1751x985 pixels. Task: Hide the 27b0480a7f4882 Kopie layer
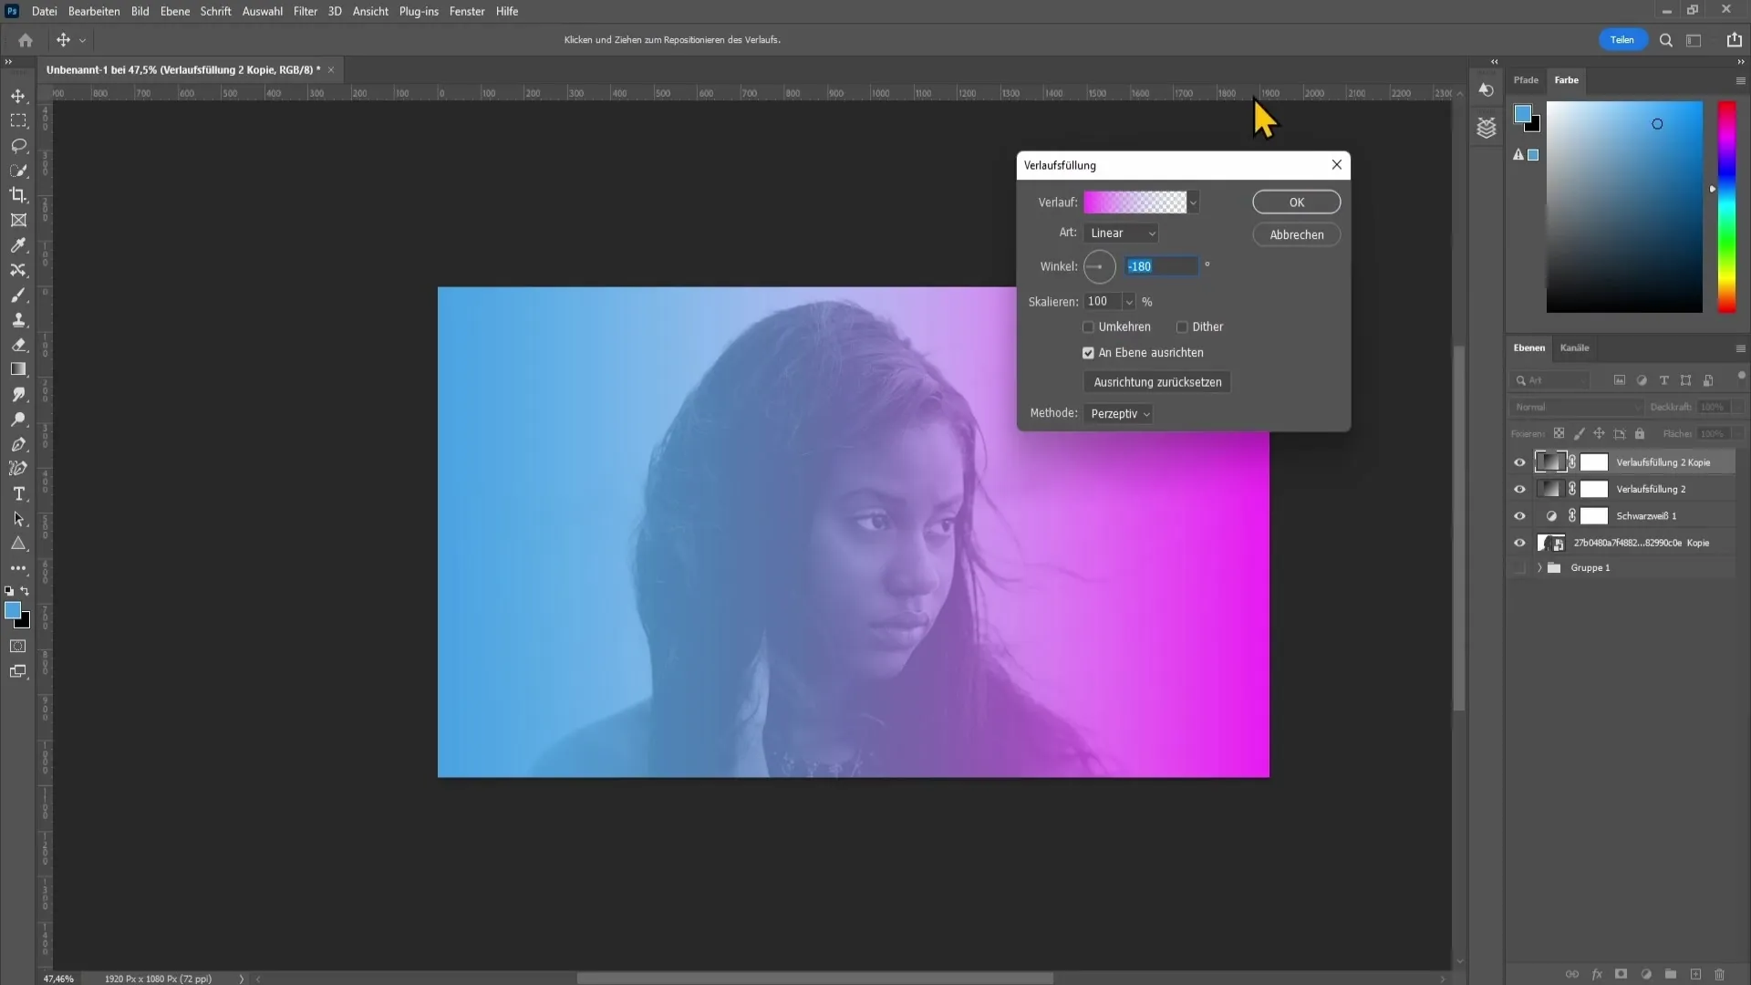pyautogui.click(x=1519, y=543)
